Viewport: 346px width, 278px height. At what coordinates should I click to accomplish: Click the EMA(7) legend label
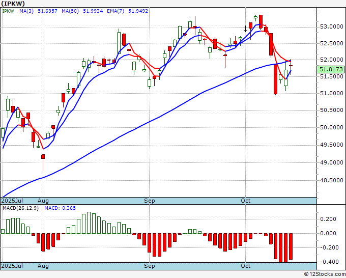116,11
